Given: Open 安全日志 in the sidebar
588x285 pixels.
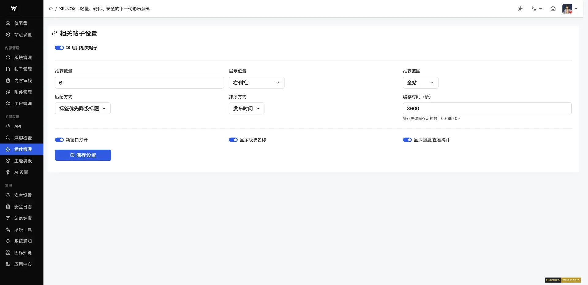Looking at the screenshot, I should coord(22,207).
